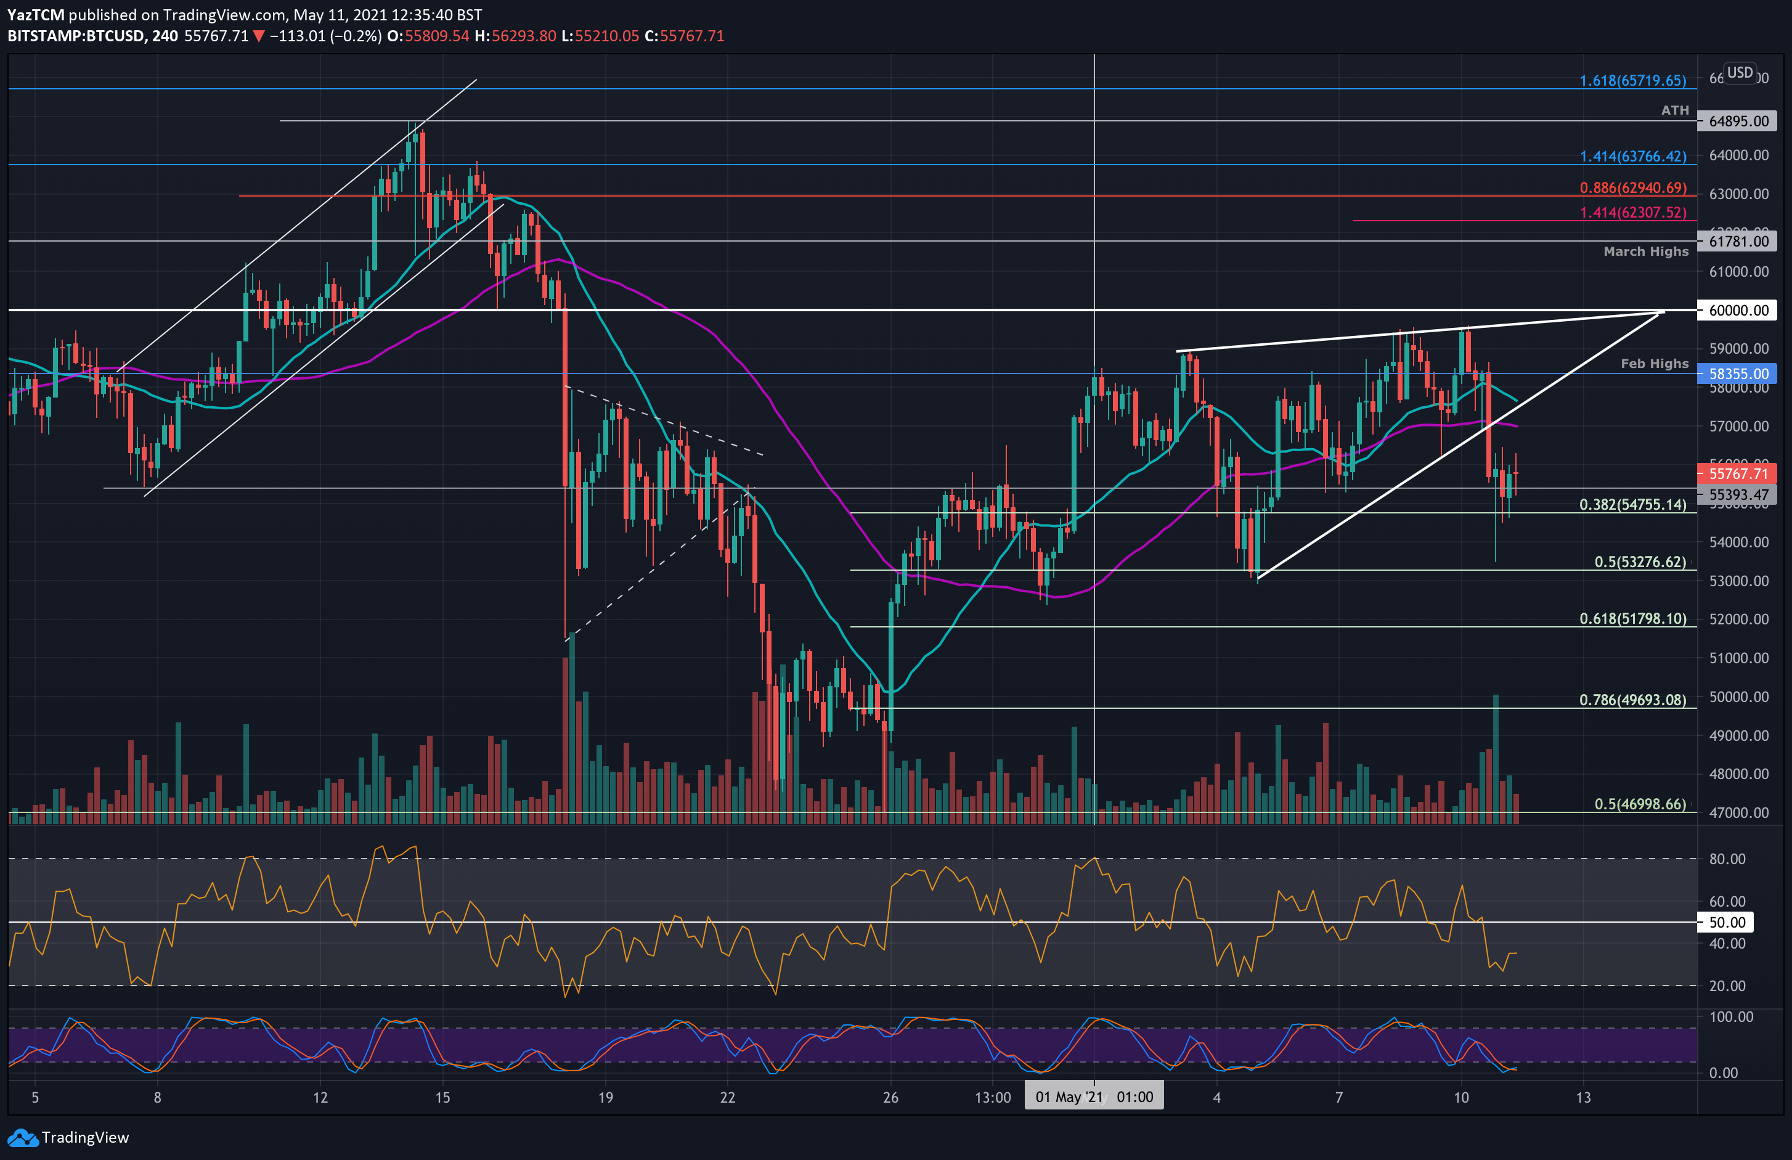The image size is (1792, 1160).
Task: Click the March Highs annotation text
Action: pyautogui.click(x=1646, y=251)
